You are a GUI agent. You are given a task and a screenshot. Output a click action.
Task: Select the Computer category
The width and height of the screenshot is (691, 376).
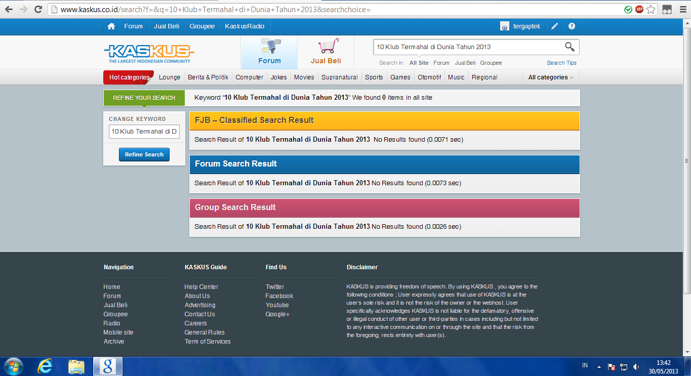250,77
